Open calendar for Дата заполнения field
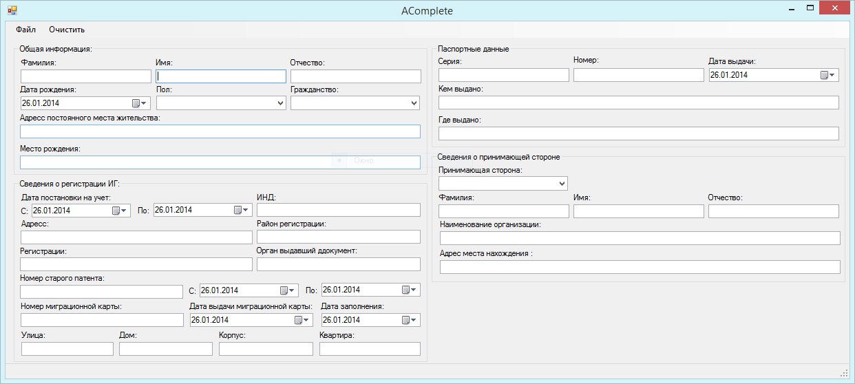The image size is (855, 384). point(409,320)
